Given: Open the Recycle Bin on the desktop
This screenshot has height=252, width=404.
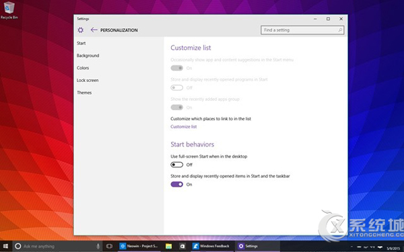Looking at the screenshot, I should (9, 10).
